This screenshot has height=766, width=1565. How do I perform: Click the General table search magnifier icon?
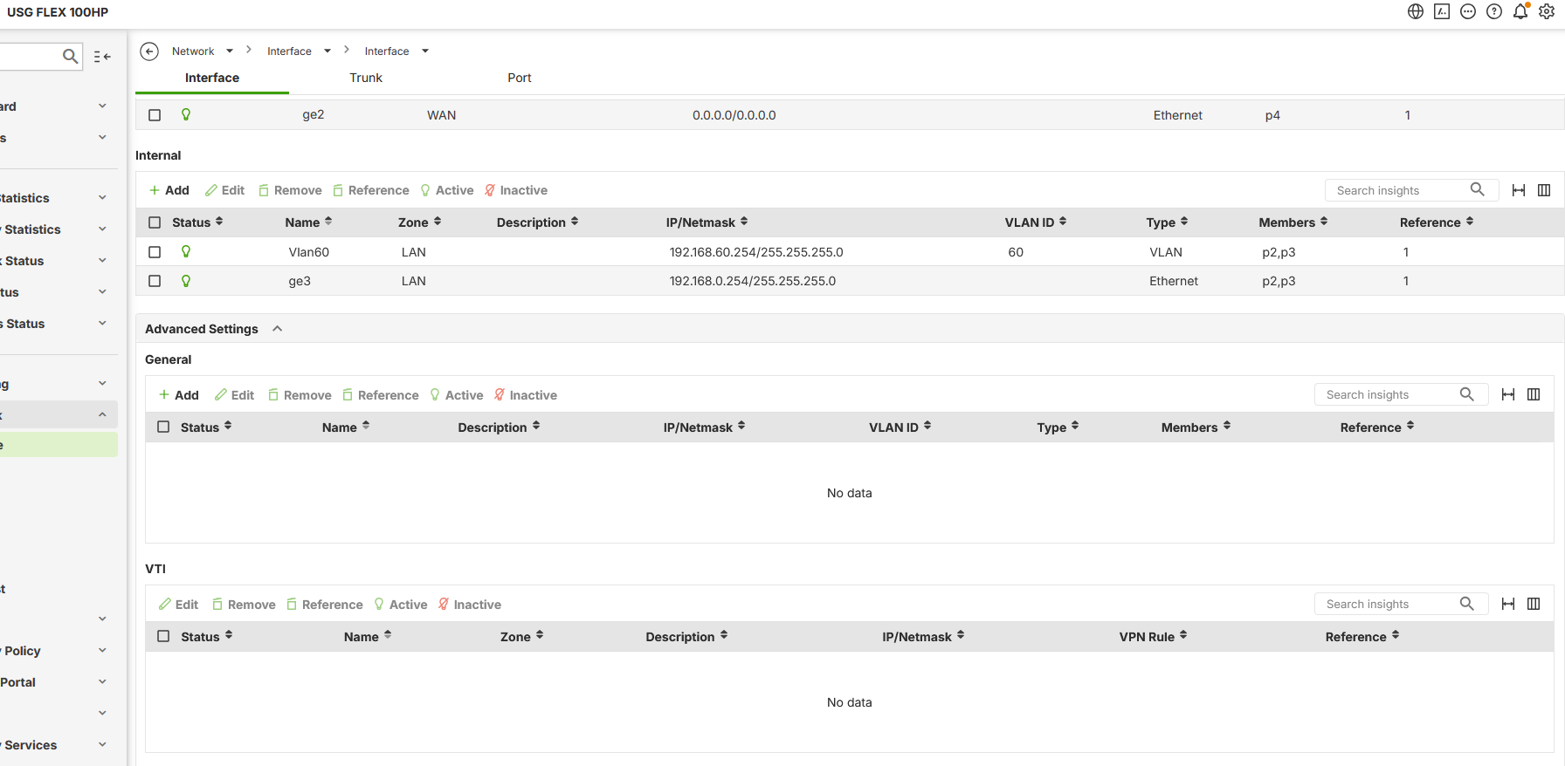tap(1467, 394)
